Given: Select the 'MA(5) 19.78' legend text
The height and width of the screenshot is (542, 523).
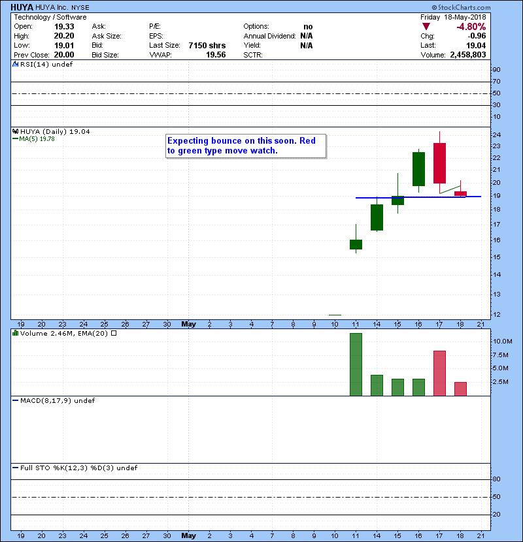Looking at the screenshot, I should point(37,139).
